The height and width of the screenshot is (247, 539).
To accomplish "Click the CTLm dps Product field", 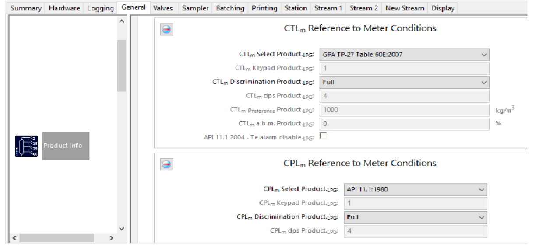I will tap(404, 96).
